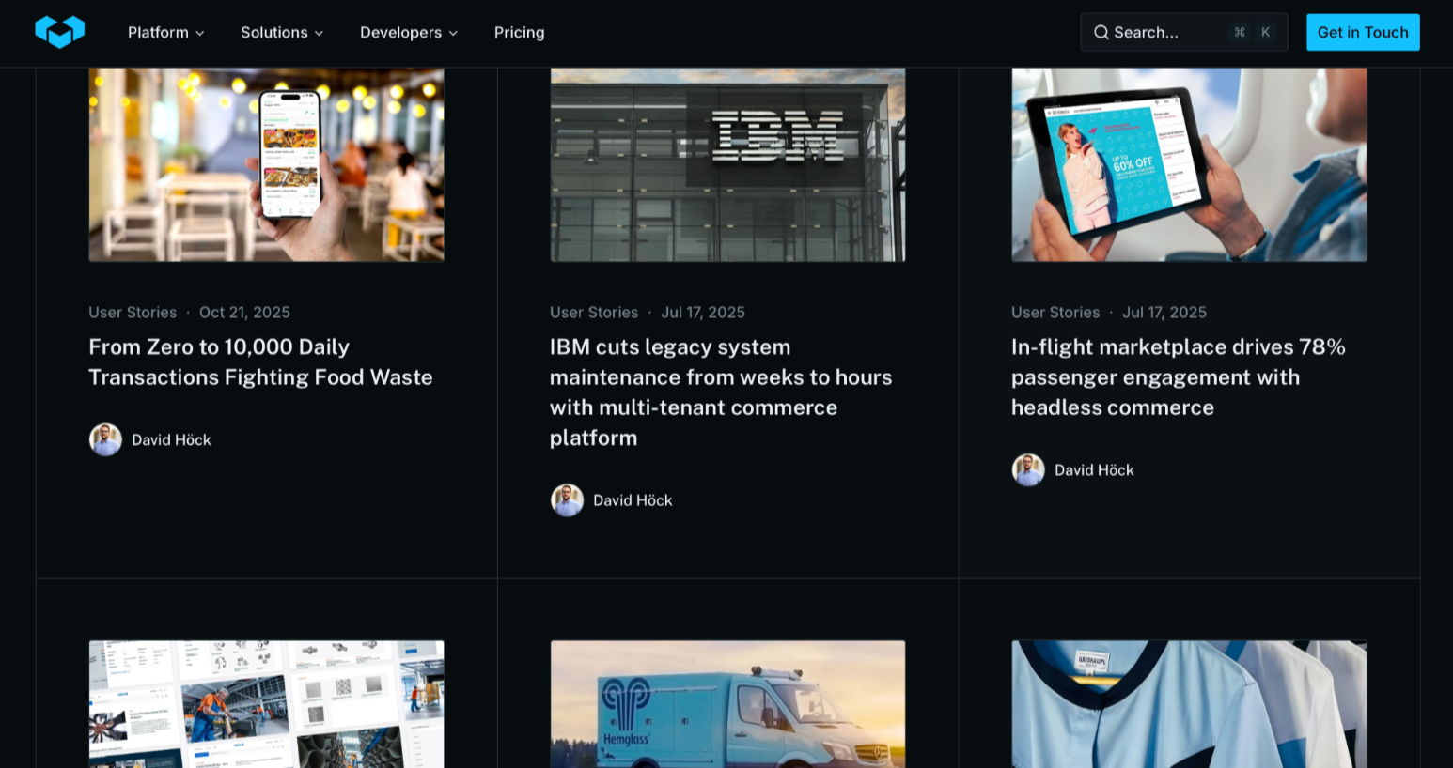Open the IBM building image thumbnail
1453x768 pixels.
click(727, 164)
